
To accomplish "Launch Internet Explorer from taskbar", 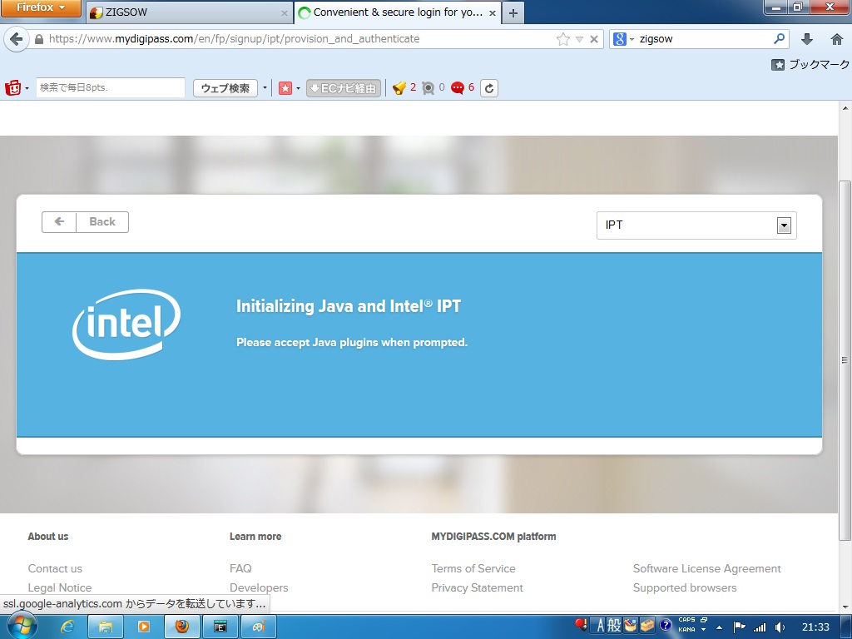I will point(67,627).
